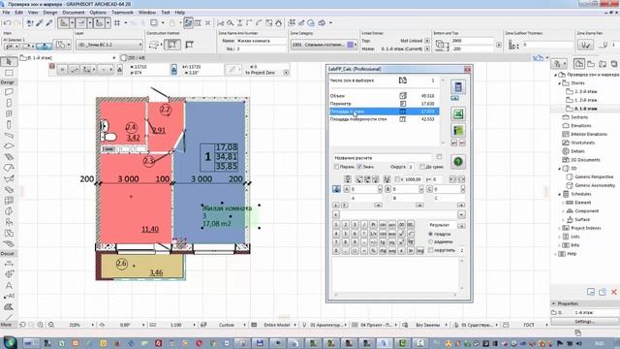Image resolution: width=620 pixels, height=349 pixels.
Task: Toggle the 'Знач.' checkbox in LabPP_Calc
Action: [359, 167]
